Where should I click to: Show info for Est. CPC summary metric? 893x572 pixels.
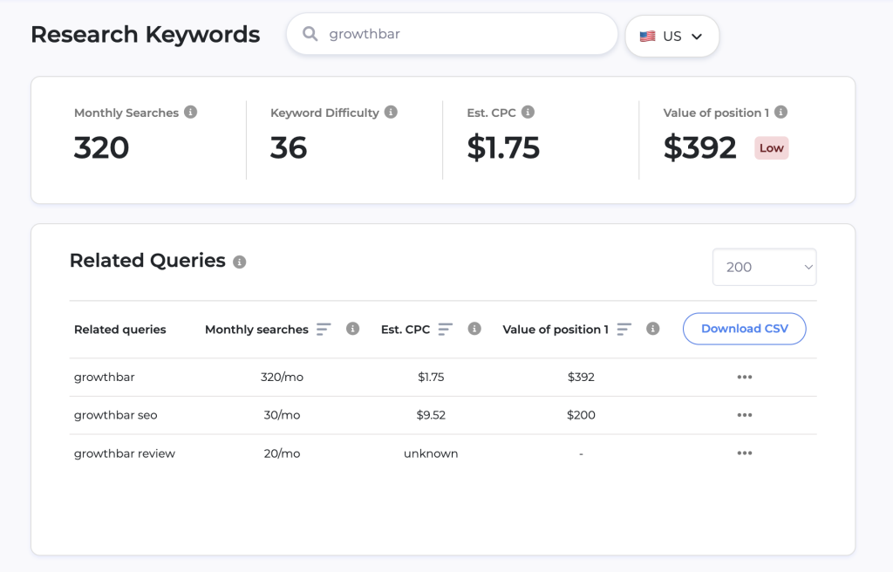pyautogui.click(x=528, y=112)
